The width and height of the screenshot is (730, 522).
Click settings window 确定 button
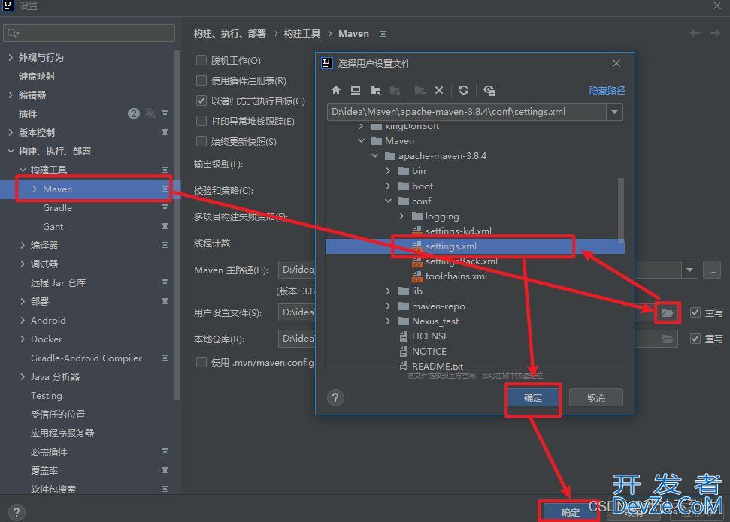coord(571,512)
